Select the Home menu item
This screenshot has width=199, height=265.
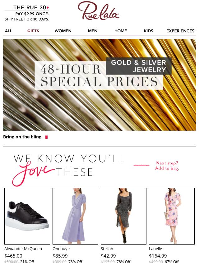click(121, 31)
